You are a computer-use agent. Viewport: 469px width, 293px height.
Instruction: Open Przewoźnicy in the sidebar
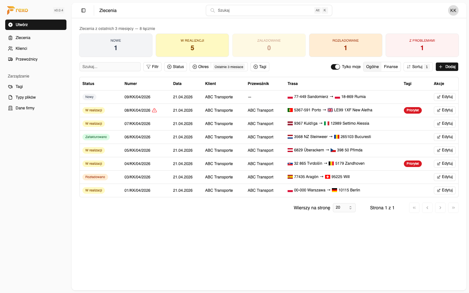click(26, 59)
